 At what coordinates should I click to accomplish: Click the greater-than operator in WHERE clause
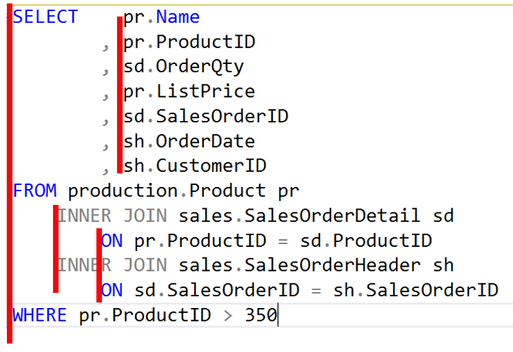(228, 316)
